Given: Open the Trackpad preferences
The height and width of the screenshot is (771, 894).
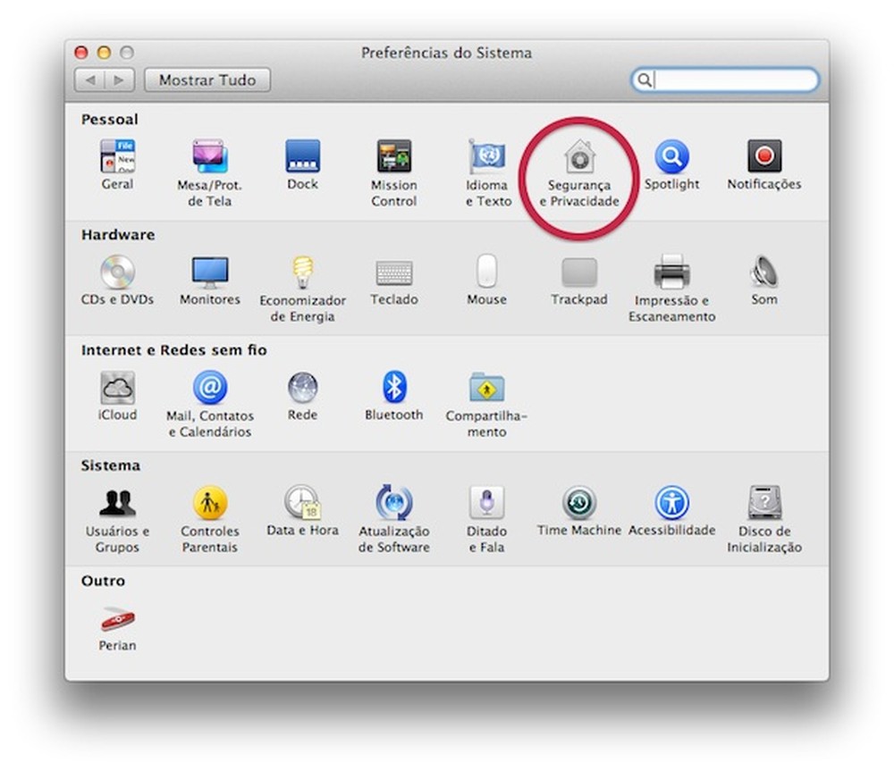Looking at the screenshot, I should [578, 272].
